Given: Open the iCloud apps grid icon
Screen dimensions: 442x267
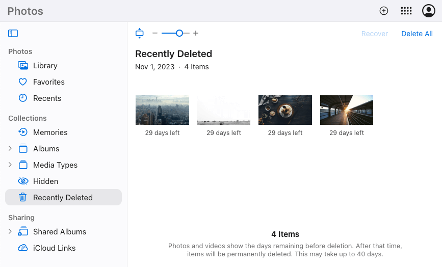Looking at the screenshot, I should pos(406,11).
